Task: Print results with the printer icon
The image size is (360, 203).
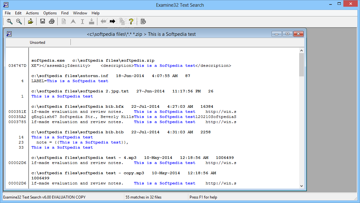Action: [52, 21]
